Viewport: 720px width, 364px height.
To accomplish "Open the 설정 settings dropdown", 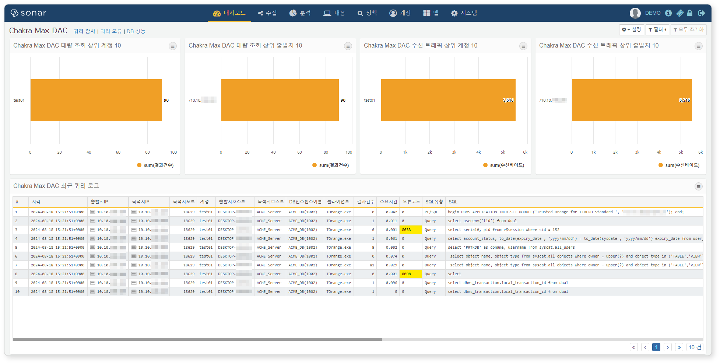I will (631, 29).
